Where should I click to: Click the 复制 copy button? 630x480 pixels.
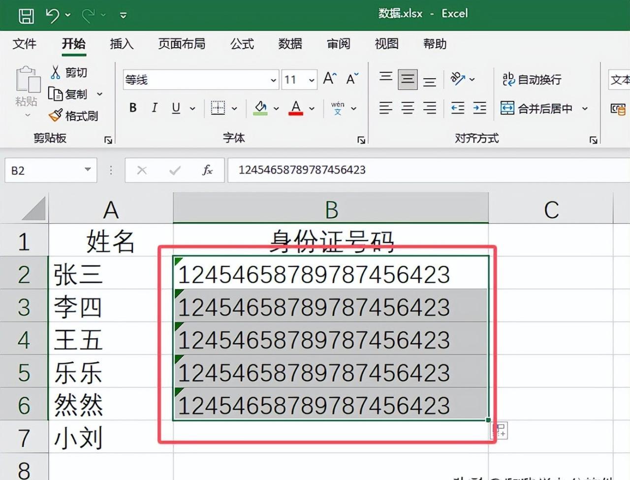coord(68,94)
